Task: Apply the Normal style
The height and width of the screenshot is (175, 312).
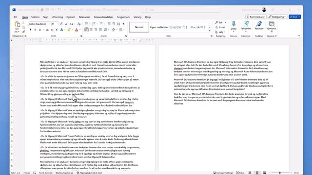Action: 139,27
